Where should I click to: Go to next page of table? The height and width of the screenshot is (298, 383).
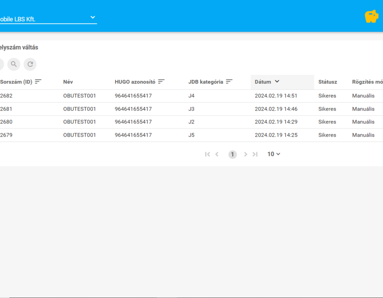pyautogui.click(x=246, y=154)
